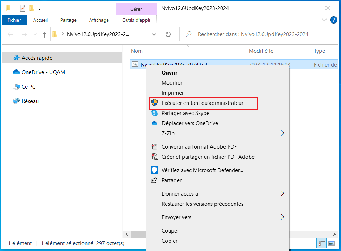The image size is (341, 251).
Task: Switch to large thumbnails view icon
Action: pos(331,243)
